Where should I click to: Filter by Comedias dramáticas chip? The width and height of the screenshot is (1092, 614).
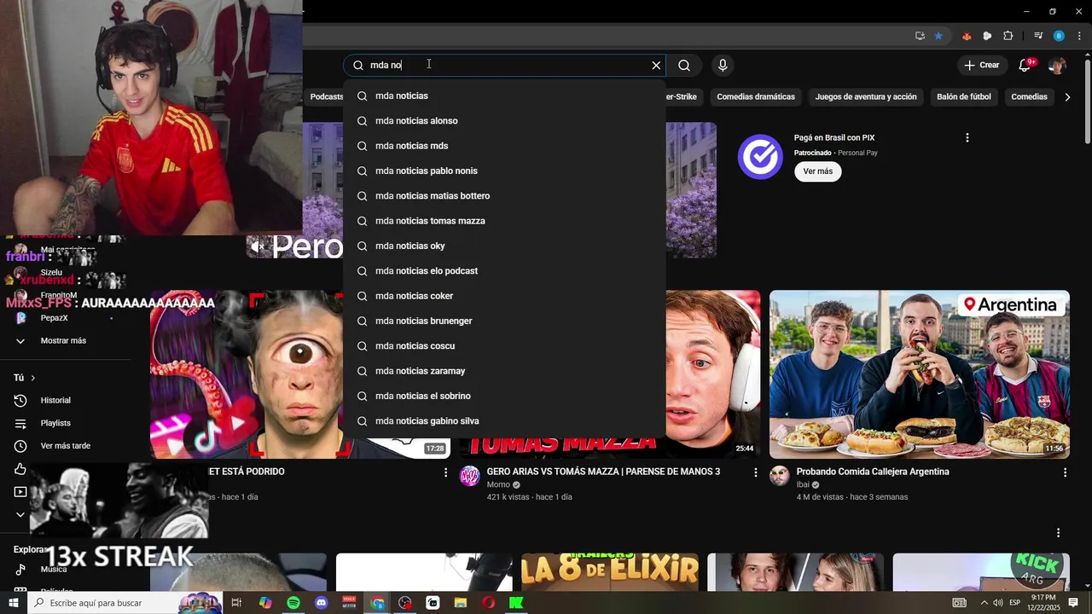[756, 97]
